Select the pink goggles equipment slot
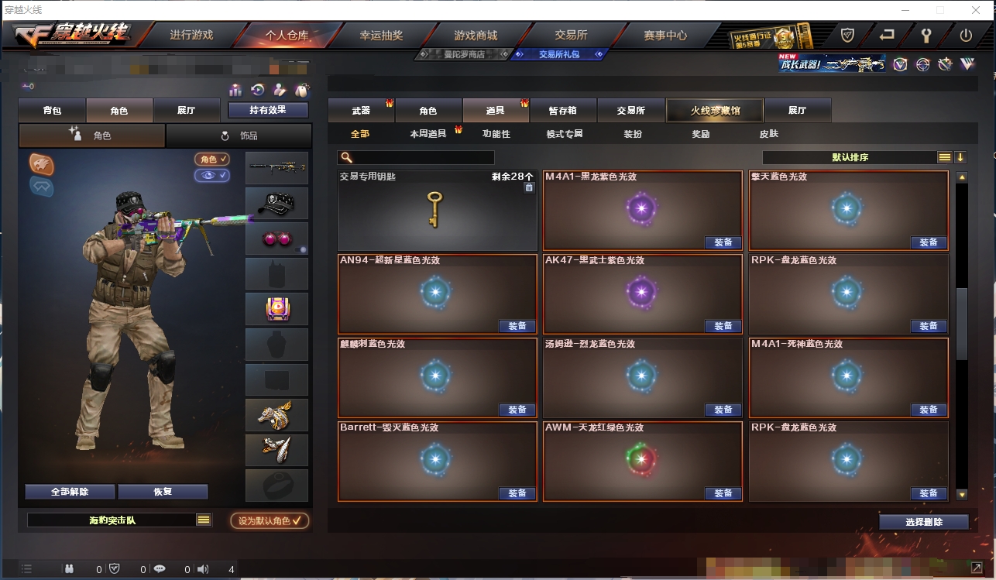 [277, 239]
